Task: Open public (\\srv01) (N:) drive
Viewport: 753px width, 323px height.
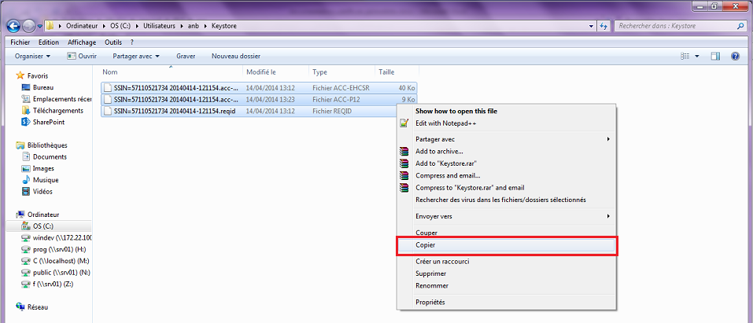Action: (x=56, y=273)
